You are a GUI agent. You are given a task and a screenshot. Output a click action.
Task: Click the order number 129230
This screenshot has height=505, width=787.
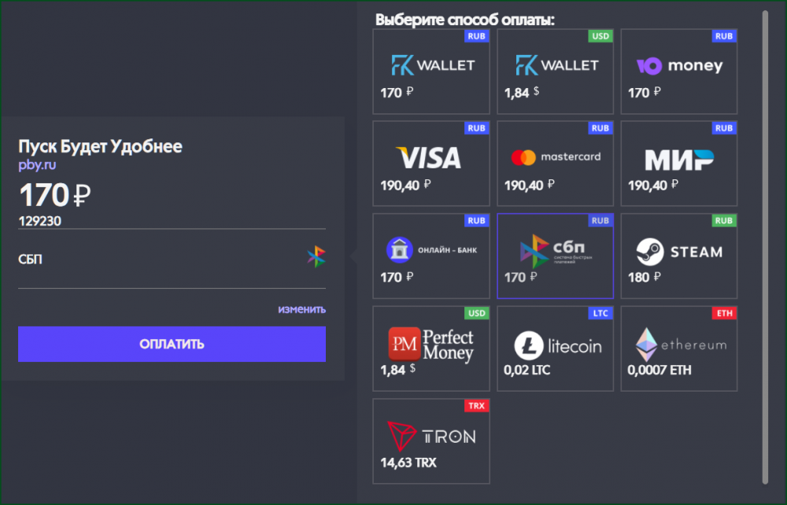(x=39, y=221)
